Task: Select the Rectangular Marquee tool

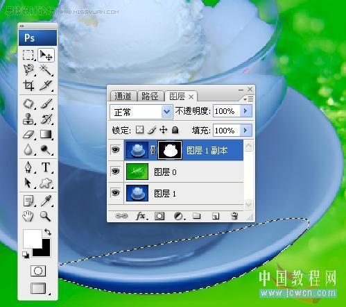Action: tap(28, 56)
